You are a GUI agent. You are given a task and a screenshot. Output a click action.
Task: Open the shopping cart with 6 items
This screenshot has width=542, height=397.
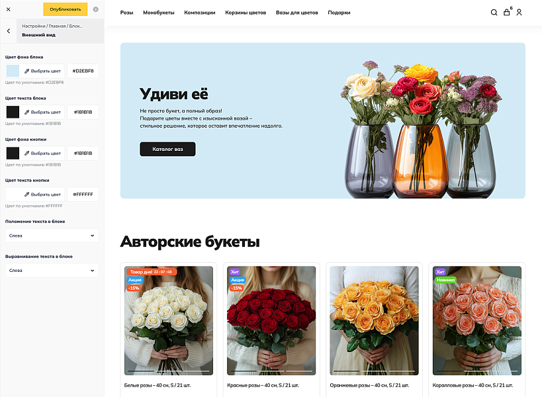coord(506,12)
